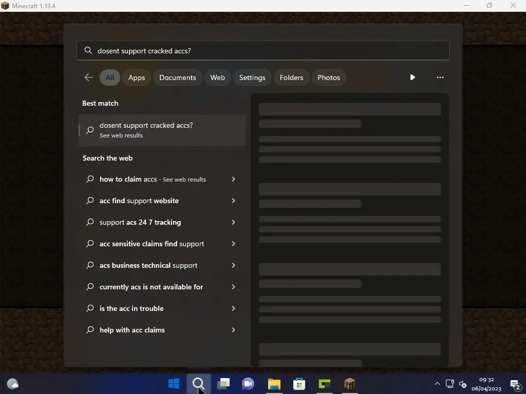526x394 pixels.
Task: Open the Windows Start button
Action: coord(174,384)
